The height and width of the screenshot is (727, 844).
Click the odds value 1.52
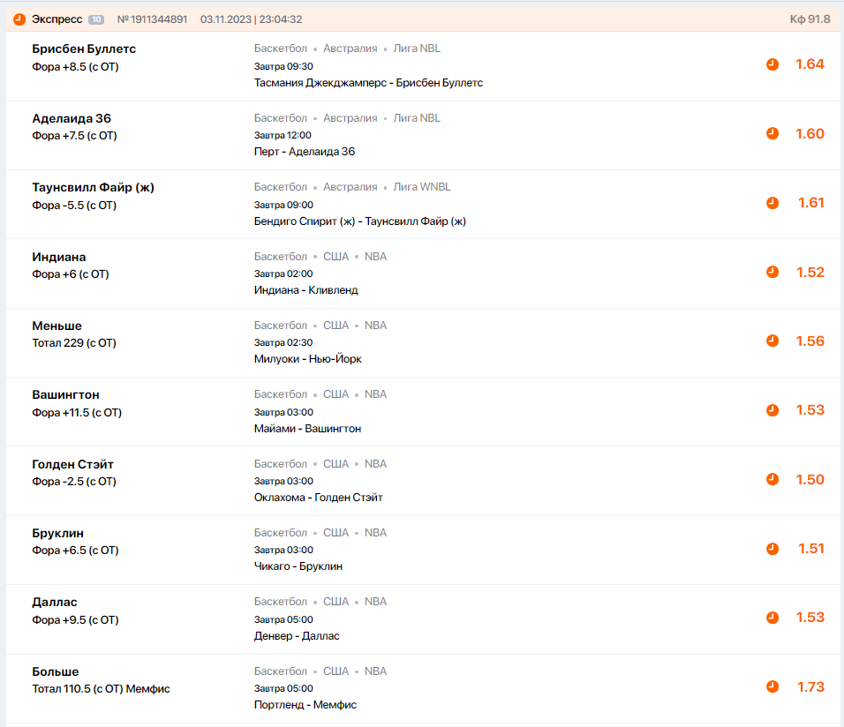coord(810,273)
